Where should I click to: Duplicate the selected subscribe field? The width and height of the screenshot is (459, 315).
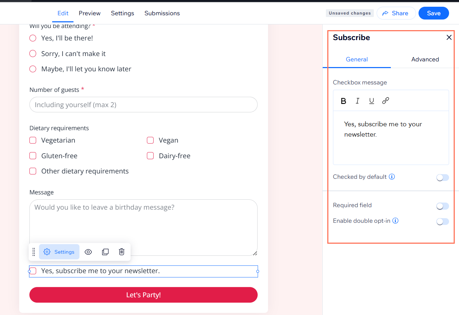(x=105, y=252)
